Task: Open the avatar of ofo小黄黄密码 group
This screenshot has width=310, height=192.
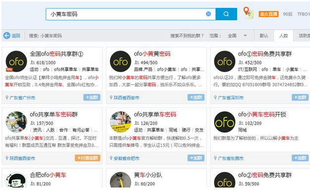Action: pos(121,61)
